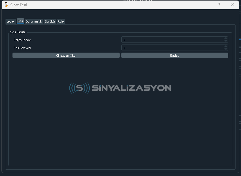Viewport: 241px width, 176px height.
Task: Click the help question mark button
Action: click(219, 5)
